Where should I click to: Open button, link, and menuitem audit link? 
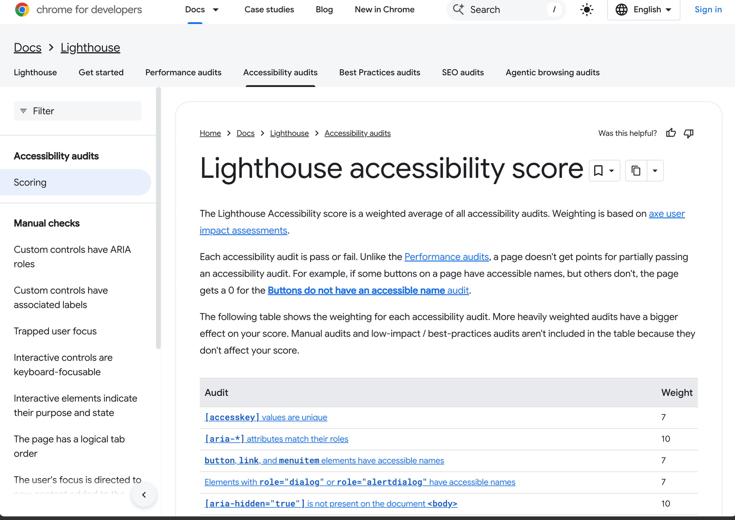(324, 460)
